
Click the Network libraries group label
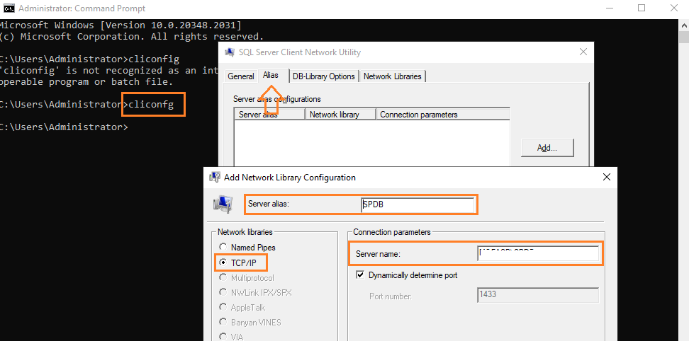tap(245, 232)
